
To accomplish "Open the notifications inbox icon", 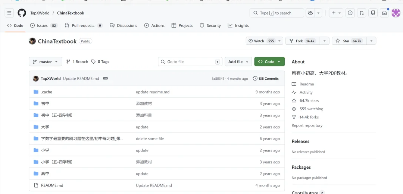I will 384,13.
